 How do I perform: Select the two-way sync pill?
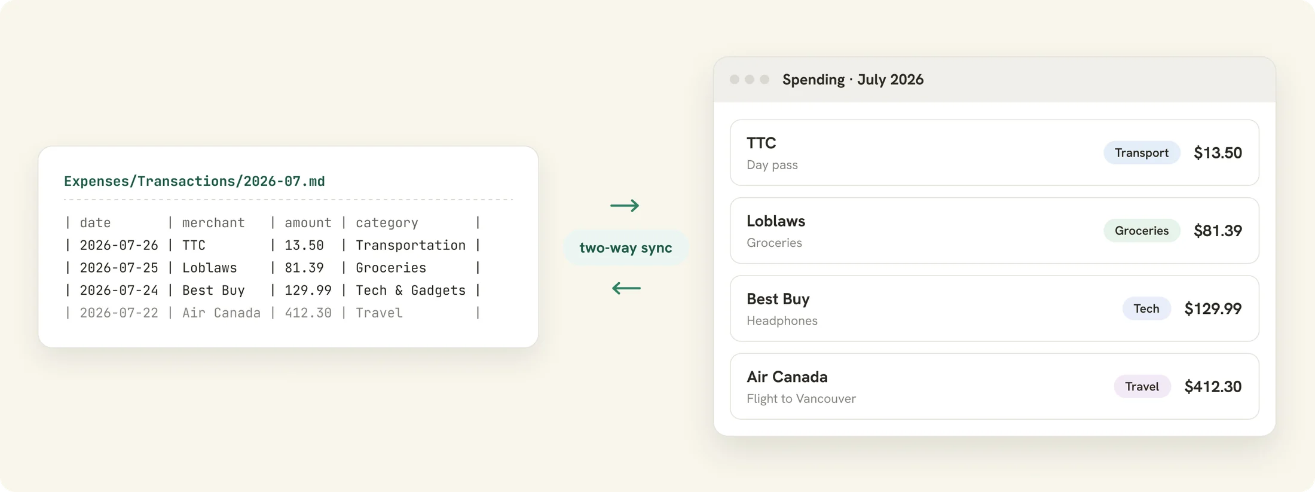(x=626, y=247)
